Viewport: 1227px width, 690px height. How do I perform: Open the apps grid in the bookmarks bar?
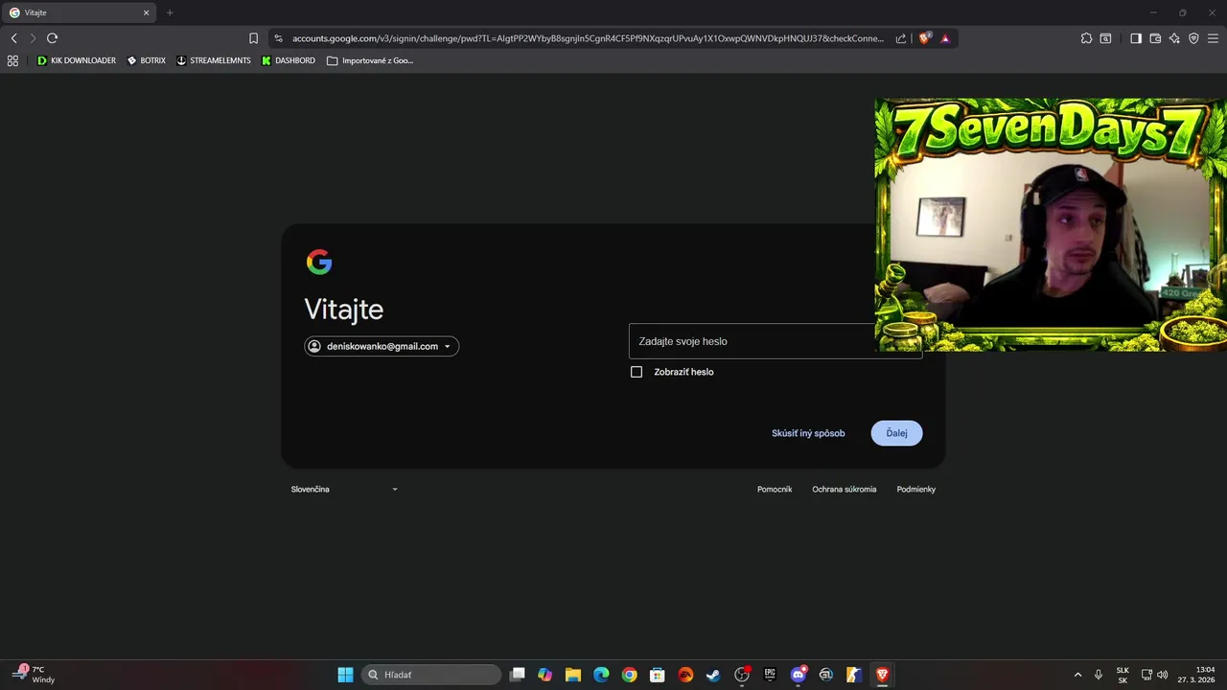click(12, 60)
